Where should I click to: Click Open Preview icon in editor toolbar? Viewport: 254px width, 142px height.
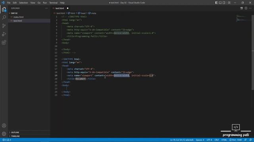(242, 8)
